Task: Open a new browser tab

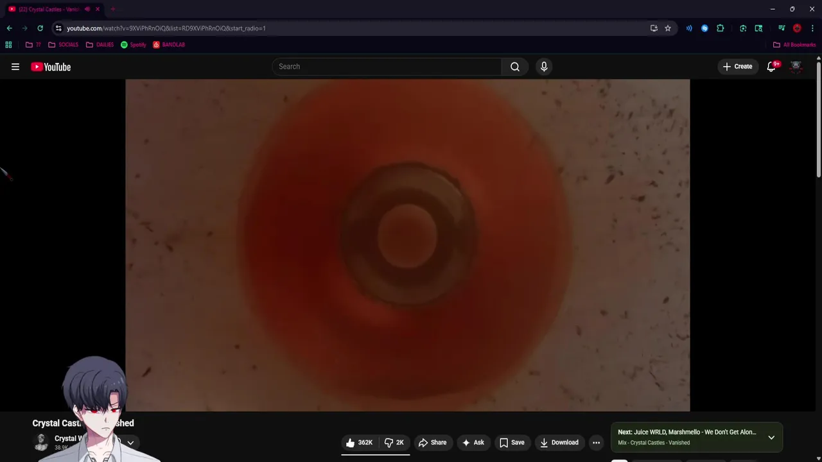Action: click(x=112, y=9)
